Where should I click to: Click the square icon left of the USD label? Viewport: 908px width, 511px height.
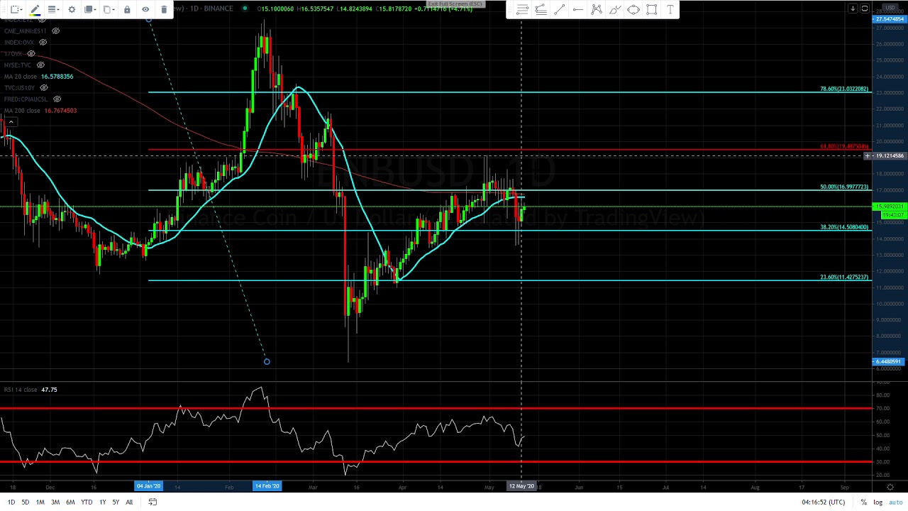pos(865,9)
